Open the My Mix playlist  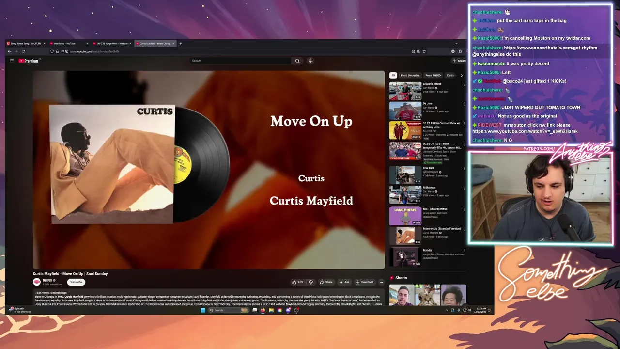pos(405,257)
